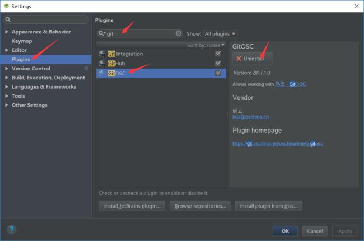
Task: Clear the plugin search text
Action: click(178, 33)
